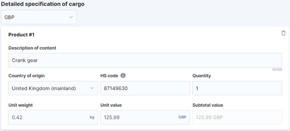Select the Country of origin label

(x=26, y=76)
